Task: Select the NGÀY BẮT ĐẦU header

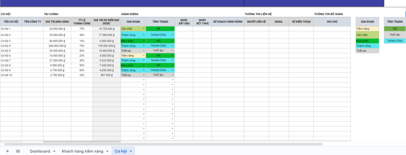Action: 184,22
